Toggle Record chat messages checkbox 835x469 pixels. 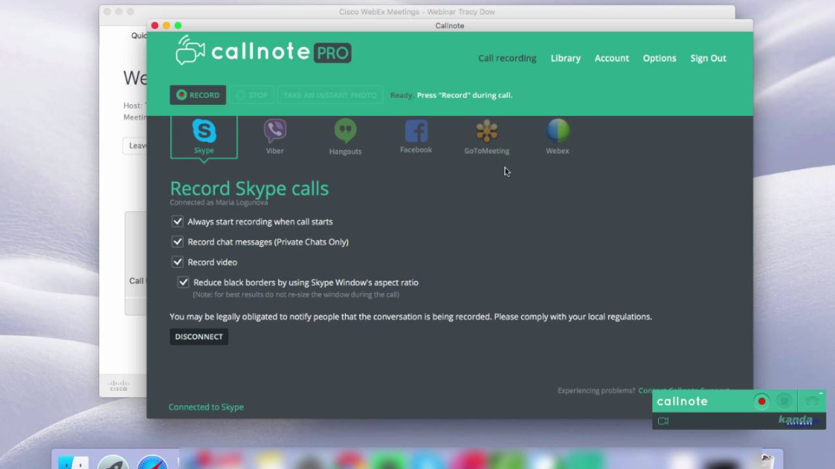pyautogui.click(x=177, y=242)
